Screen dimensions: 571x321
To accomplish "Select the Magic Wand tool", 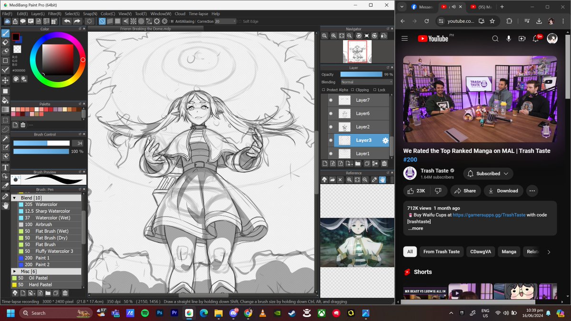I will (x=5, y=138).
